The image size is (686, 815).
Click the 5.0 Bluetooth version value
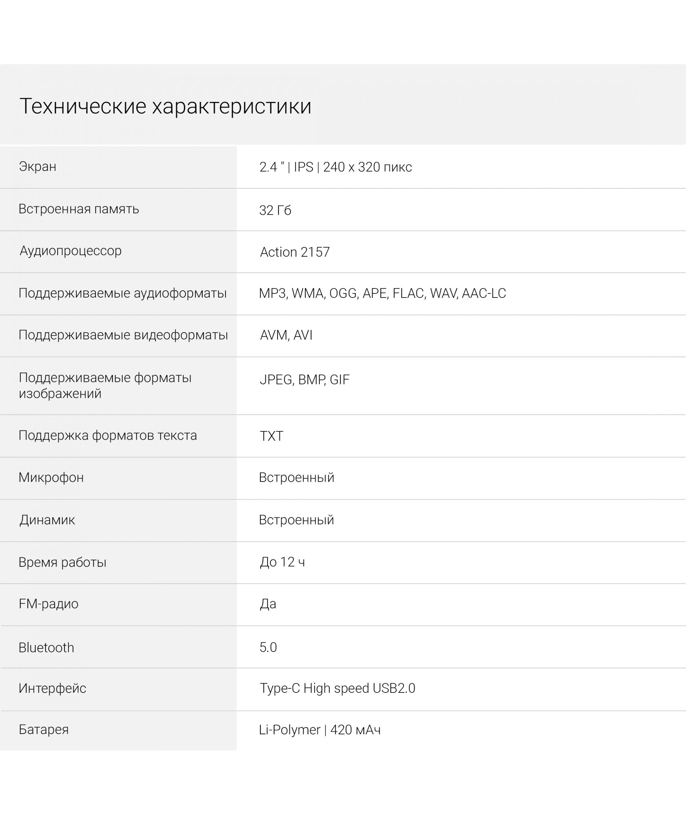coord(268,647)
